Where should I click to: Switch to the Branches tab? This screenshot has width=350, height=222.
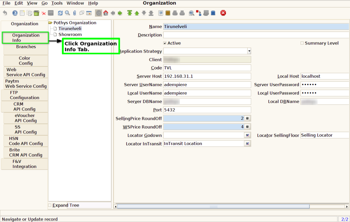pos(26,49)
